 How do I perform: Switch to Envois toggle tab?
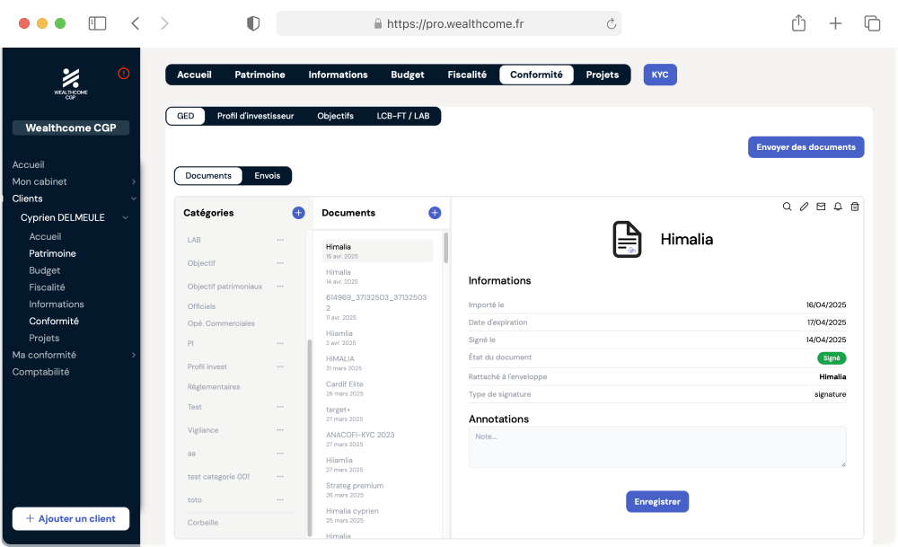tap(268, 176)
